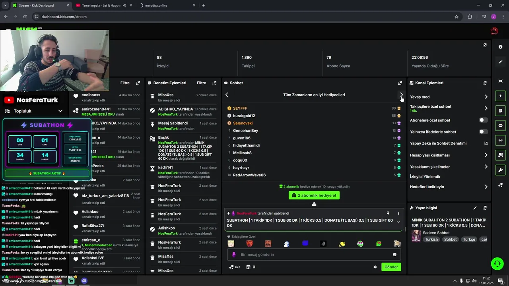Viewport: 509px width, 286px height.
Task: Expand Takipçilere özel sohbet options
Action: click(x=486, y=108)
